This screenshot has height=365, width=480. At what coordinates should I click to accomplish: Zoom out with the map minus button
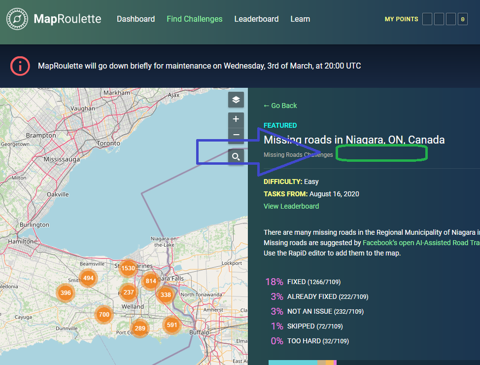tap(236, 135)
